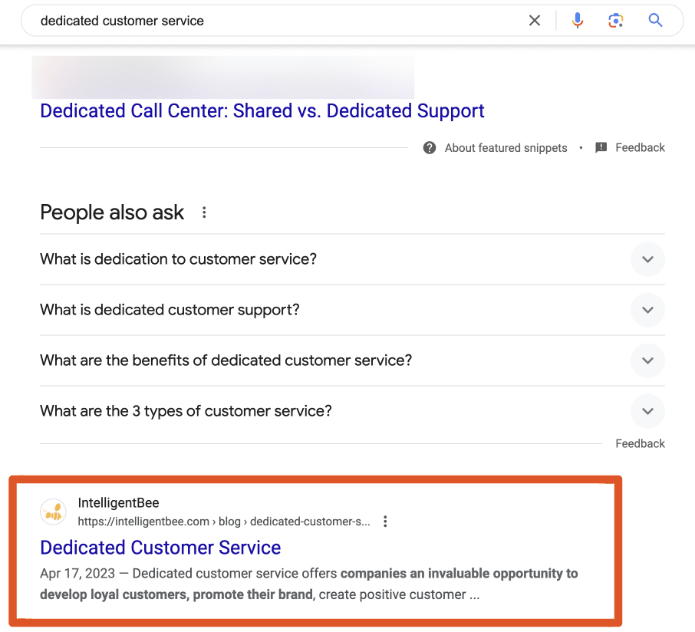Click the About featured snippets link
Screen dimensions: 695x632
click(x=506, y=147)
